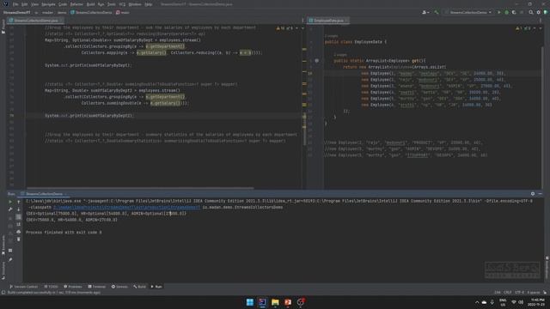Click the green Run button in the top toolbar

coord(498,12)
